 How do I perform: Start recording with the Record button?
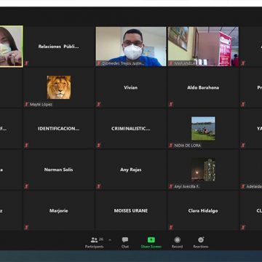(x=177, y=242)
